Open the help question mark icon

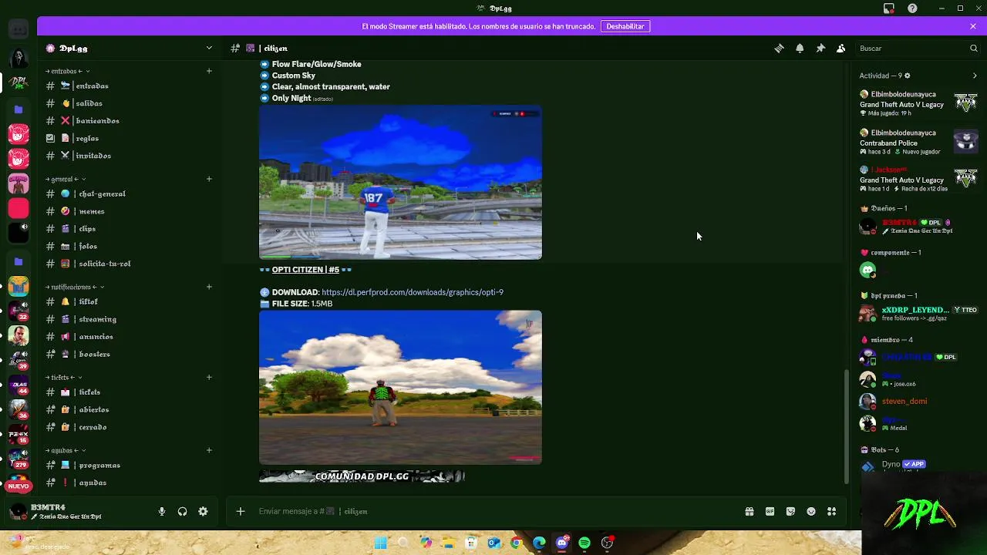pos(913,8)
